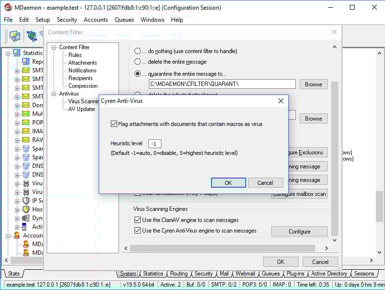Click the first DNS bin icon
The height and width of the screenshot is (290, 385).
[26, 166]
